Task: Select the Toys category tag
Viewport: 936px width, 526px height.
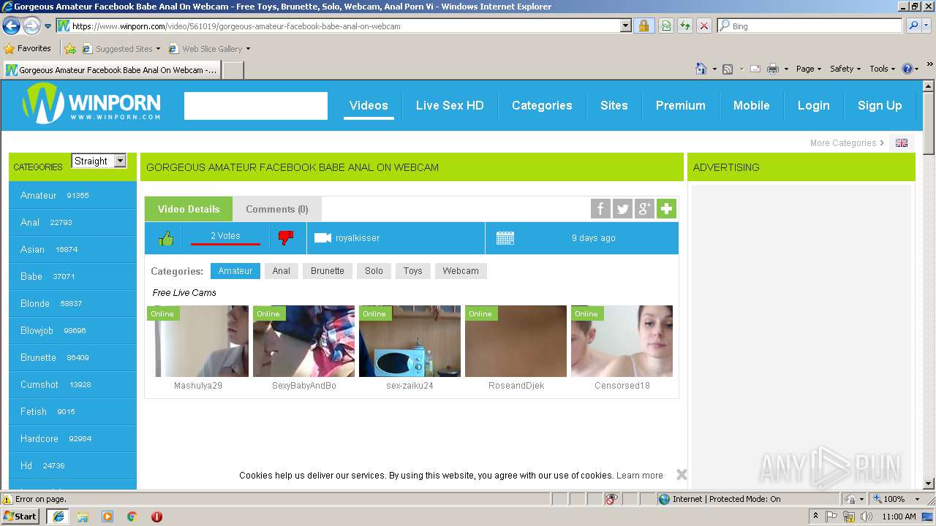Action: (x=413, y=271)
